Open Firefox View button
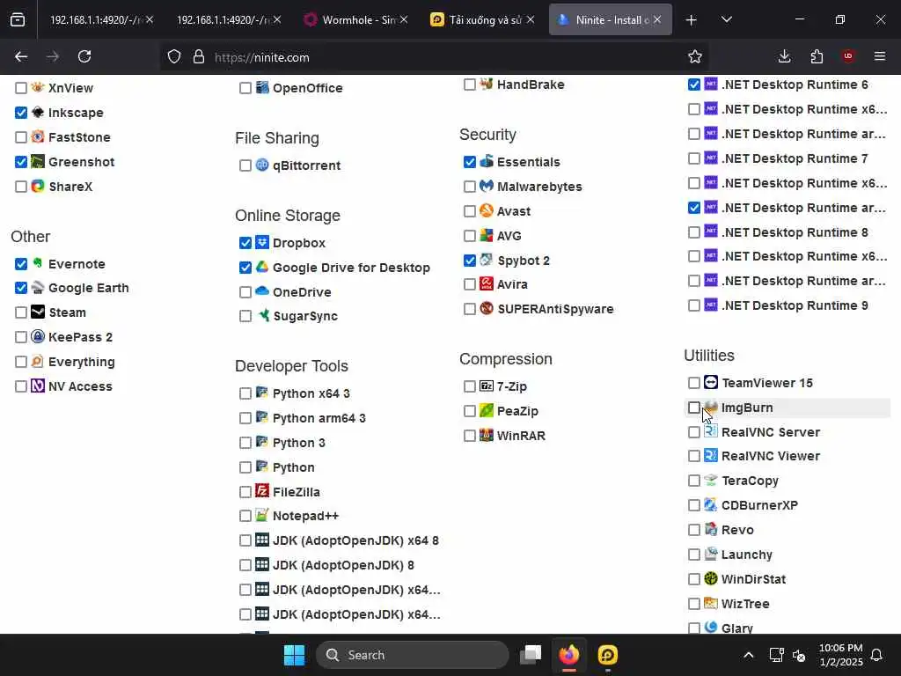 (x=18, y=19)
